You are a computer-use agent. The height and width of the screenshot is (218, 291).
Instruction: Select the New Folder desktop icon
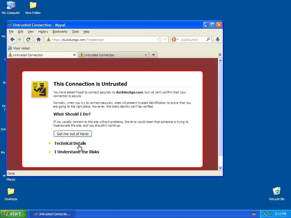33,8
